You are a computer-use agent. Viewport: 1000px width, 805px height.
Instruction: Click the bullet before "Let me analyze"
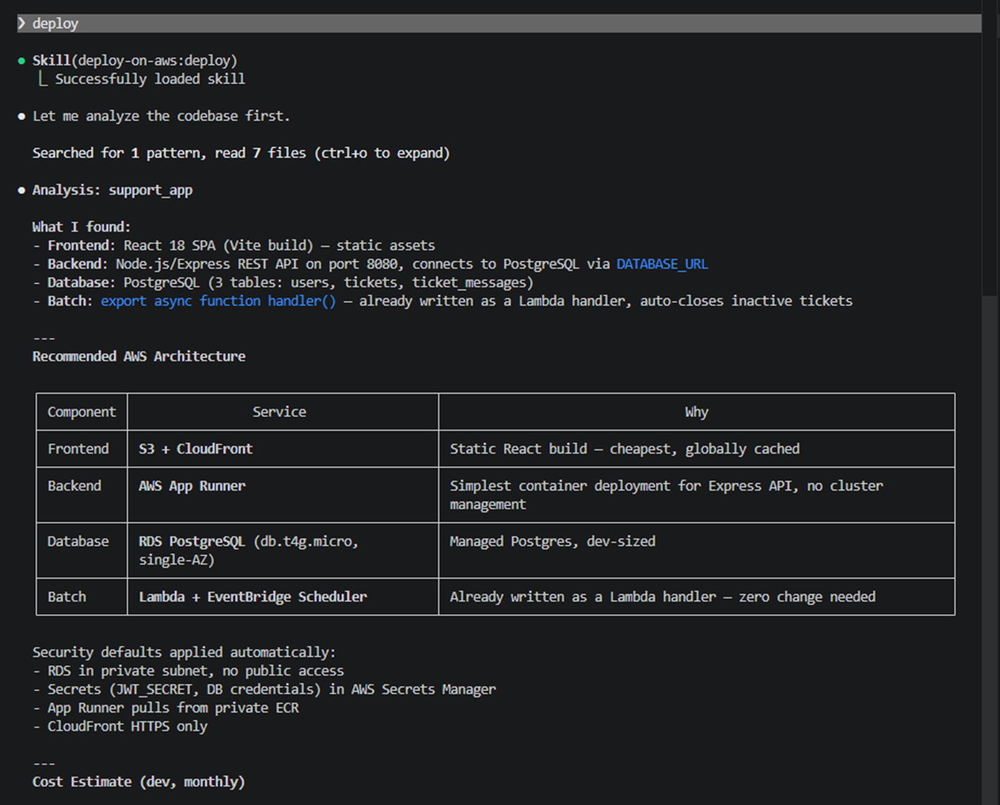21,116
